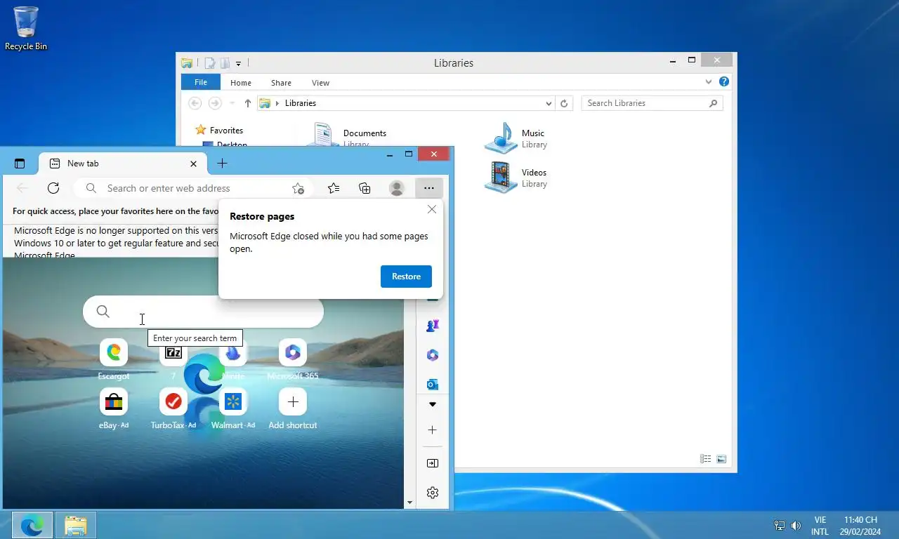Open Customize Quick Access Toolbar dropdown
Viewport: 899px width, 539px height.
tap(239, 64)
